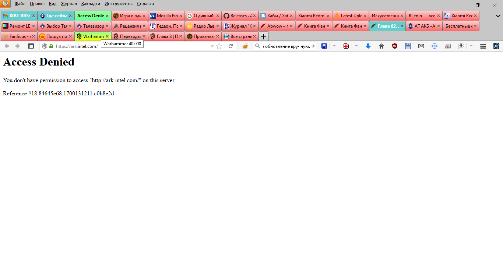This screenshot has width=503, height=268.
Task: Switch to the Warhammer tab
Action: (93, 36)
